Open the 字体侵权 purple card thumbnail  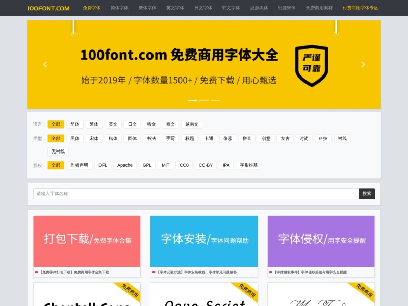[321, 241]
